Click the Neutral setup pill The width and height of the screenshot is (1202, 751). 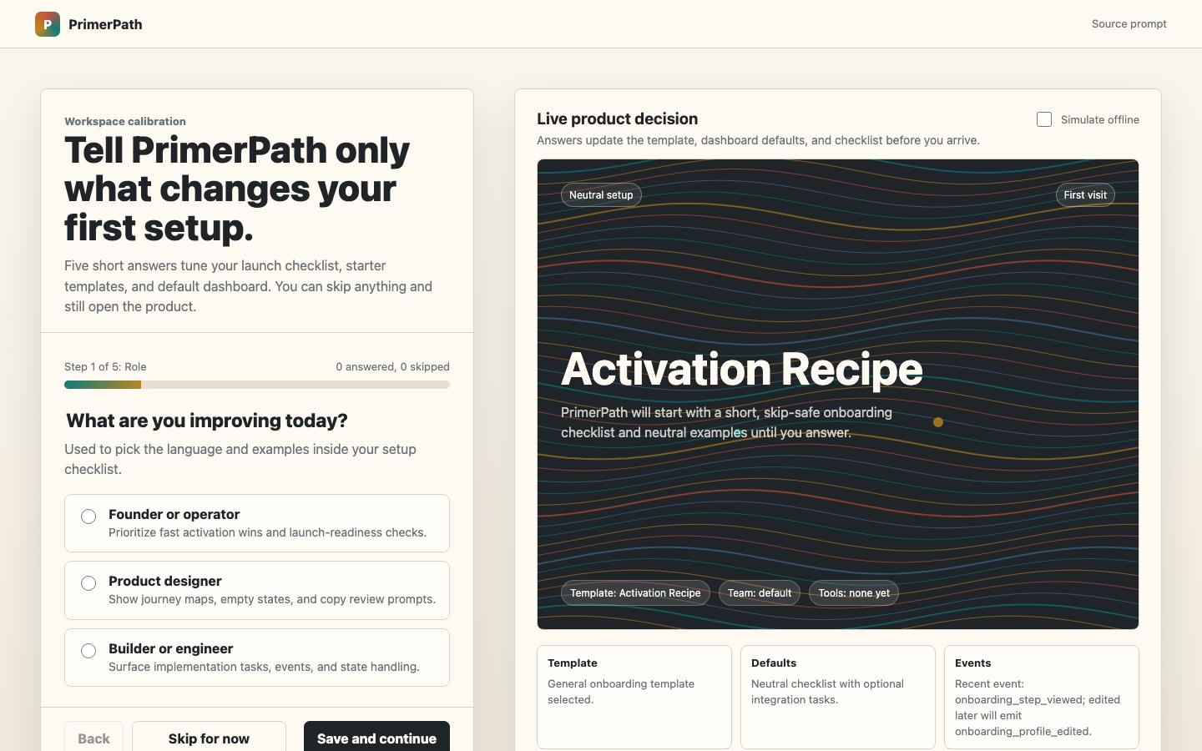tap(601, 195)
